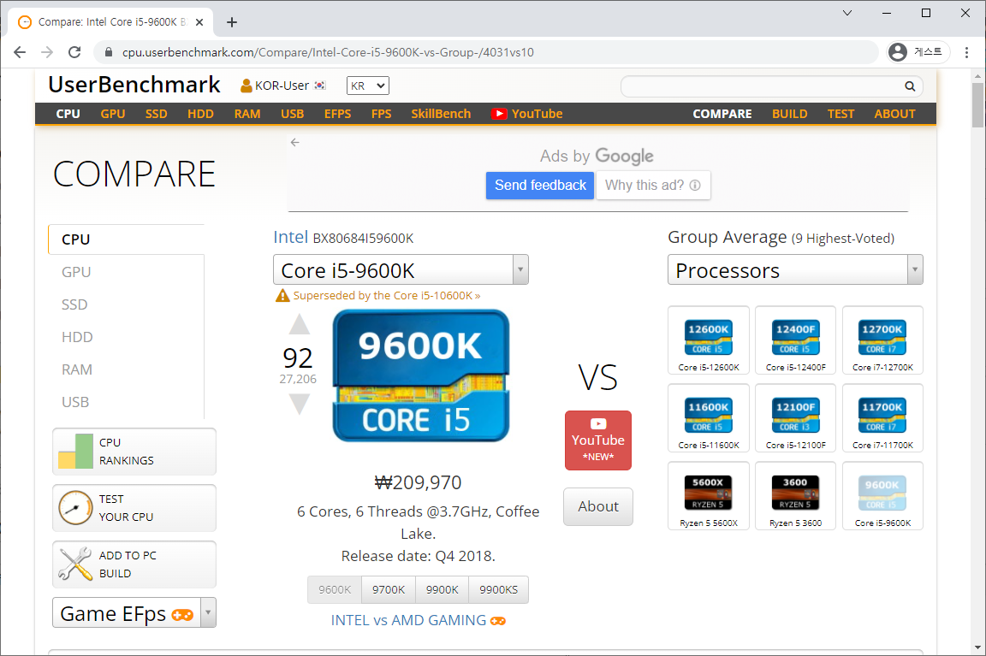Image resolution: width=986 pixels, height=656 pixels.
Task: Select the SSD sidebar tab
Action: click(x=126, y=304)
